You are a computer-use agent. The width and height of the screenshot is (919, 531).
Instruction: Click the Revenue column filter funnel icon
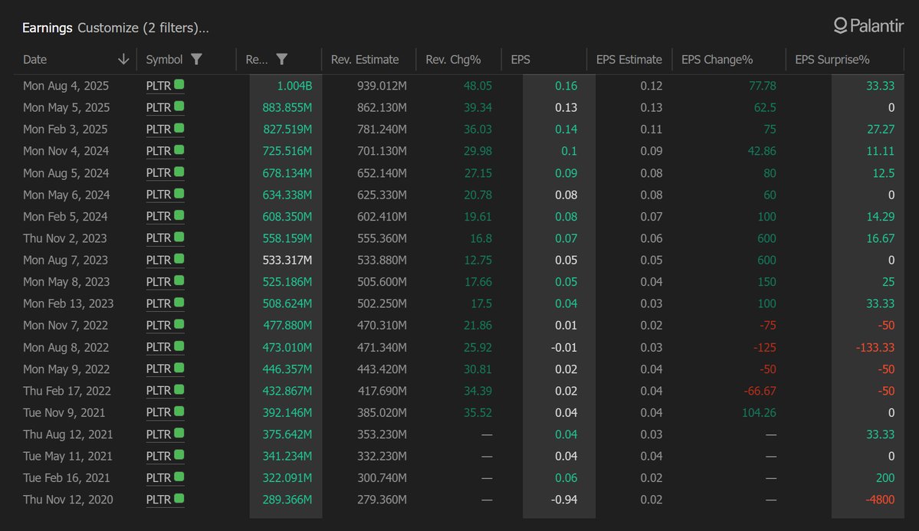[x=281, y=60]
